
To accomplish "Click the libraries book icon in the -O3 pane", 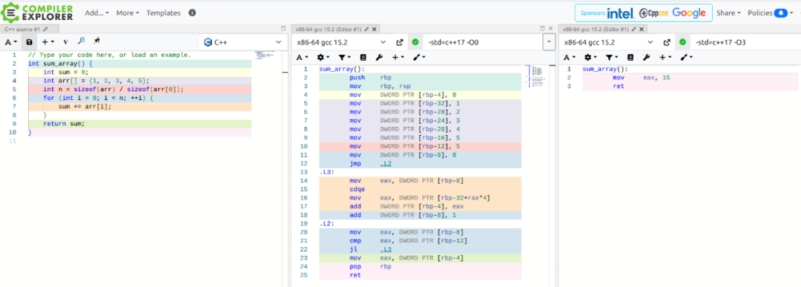I will click(630, 58).
